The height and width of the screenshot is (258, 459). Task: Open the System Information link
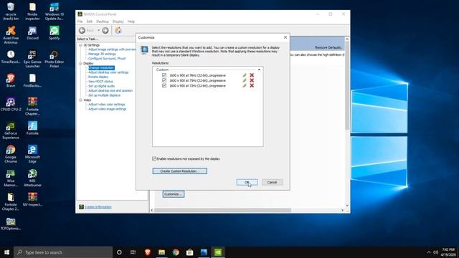98,207
